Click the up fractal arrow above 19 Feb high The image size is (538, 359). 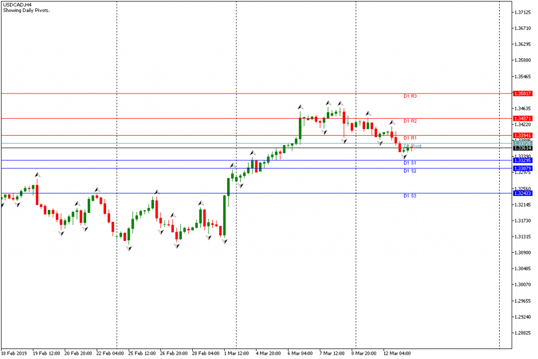pos(37,174)
